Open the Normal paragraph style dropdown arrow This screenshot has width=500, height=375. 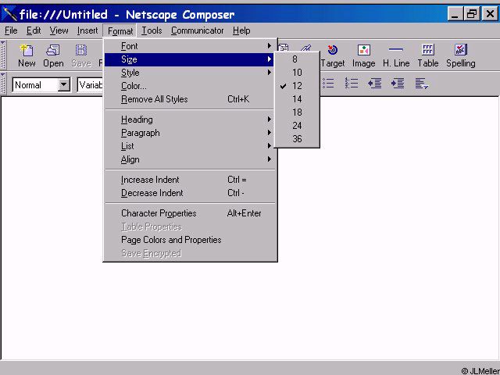(64, 85)
